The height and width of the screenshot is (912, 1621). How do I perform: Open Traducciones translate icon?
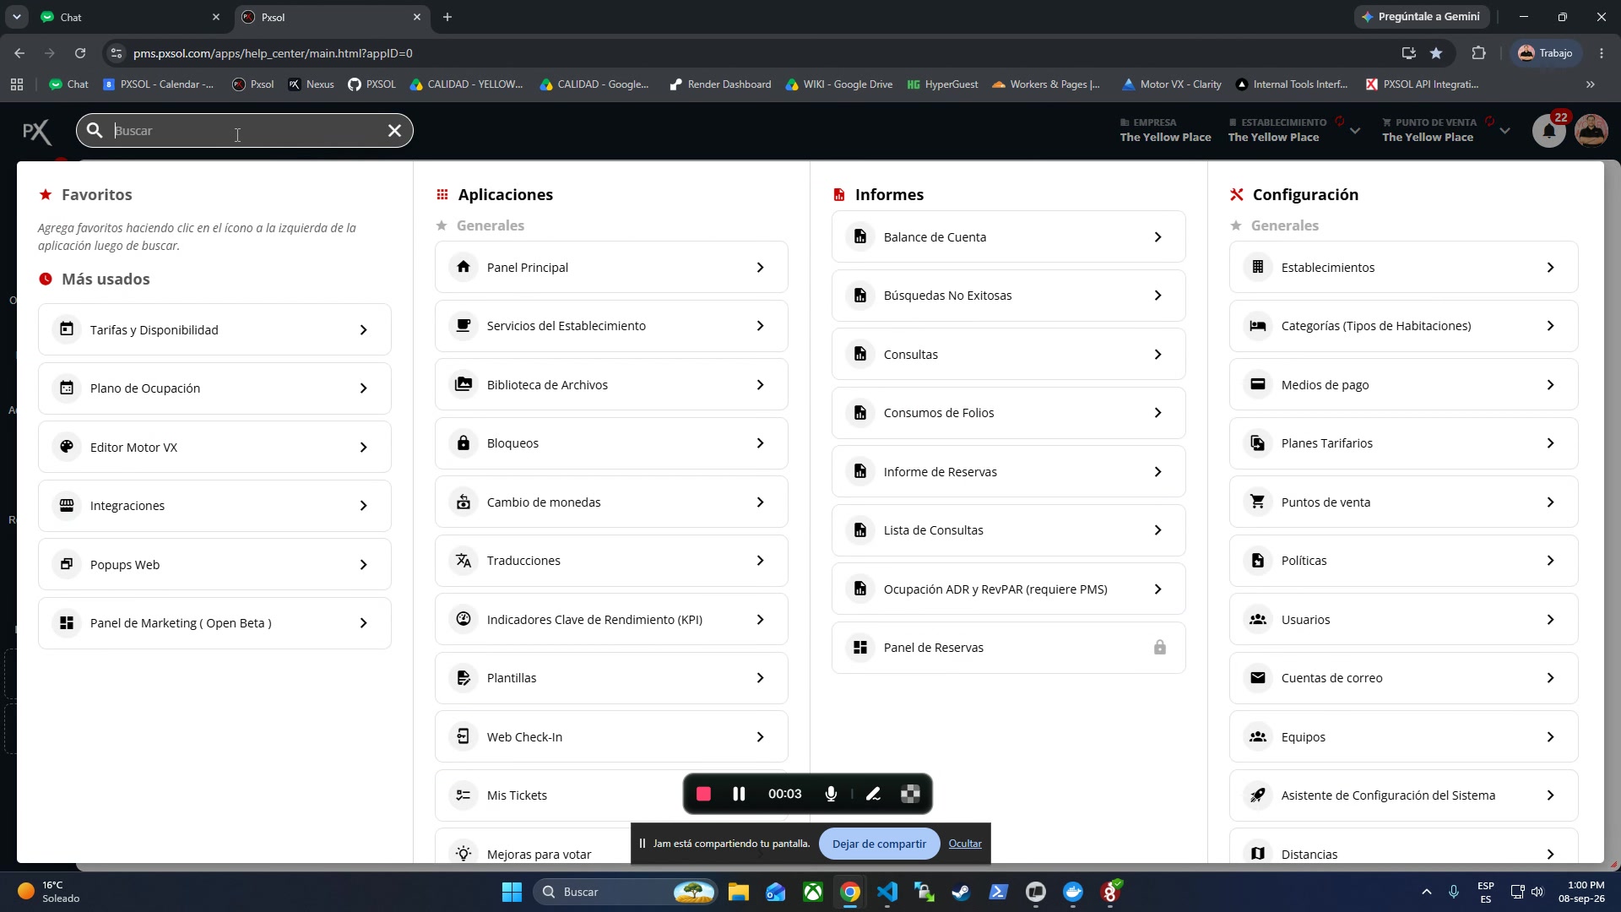pyautogui.click(x=464, y=561)
